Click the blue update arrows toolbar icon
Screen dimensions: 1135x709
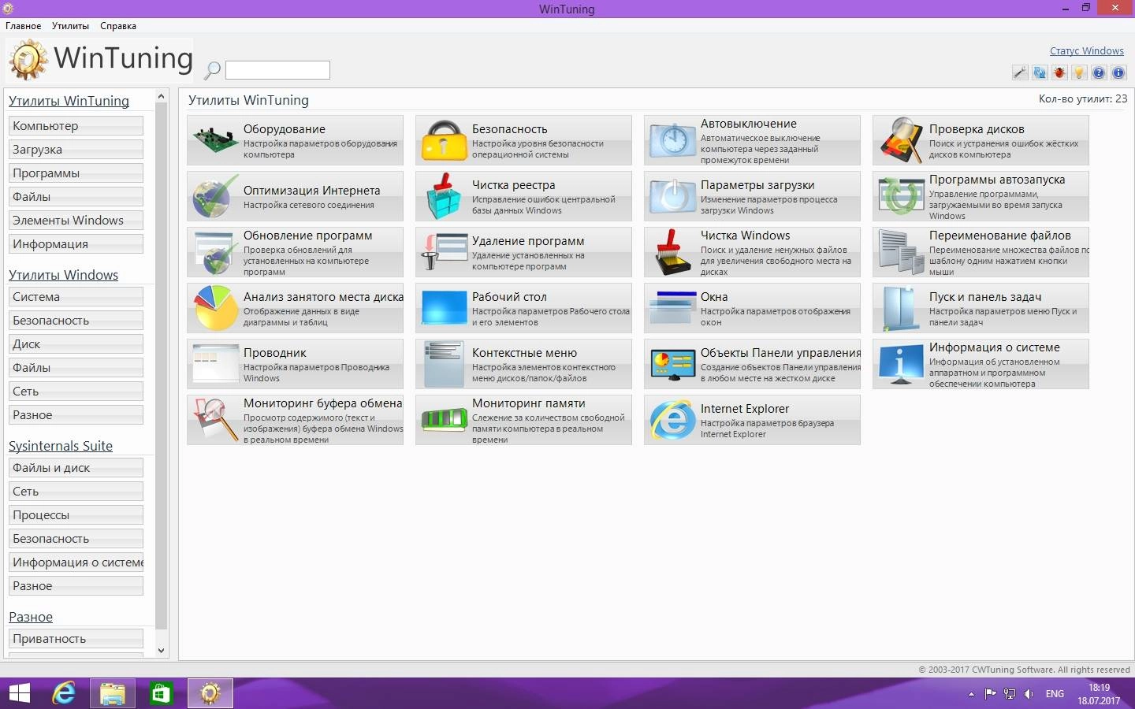click(x=1040, y=72)
